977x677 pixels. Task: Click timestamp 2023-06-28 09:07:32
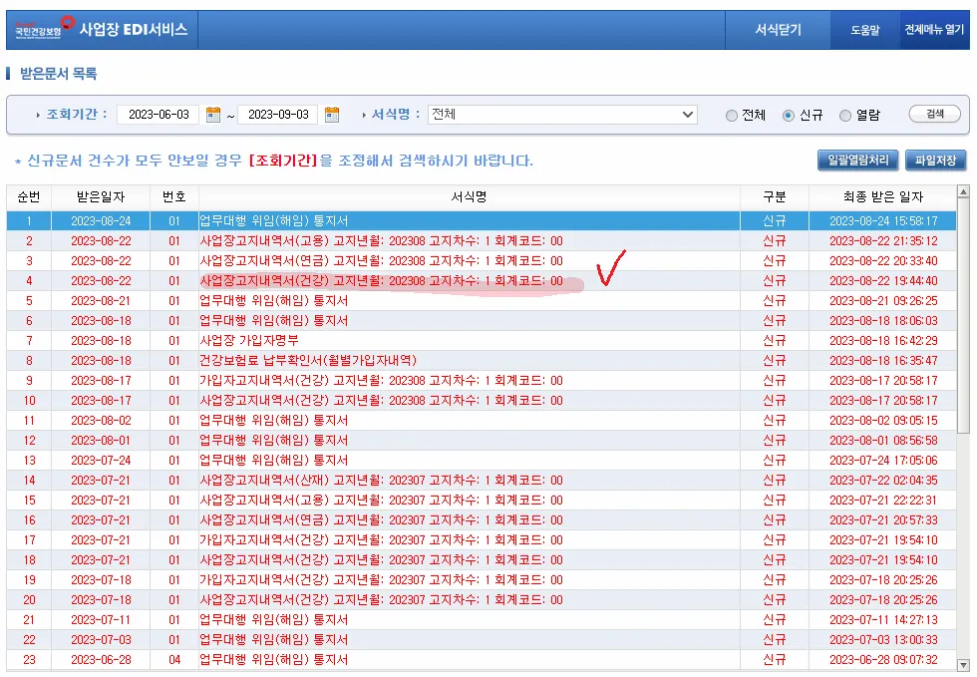[883, 659]
